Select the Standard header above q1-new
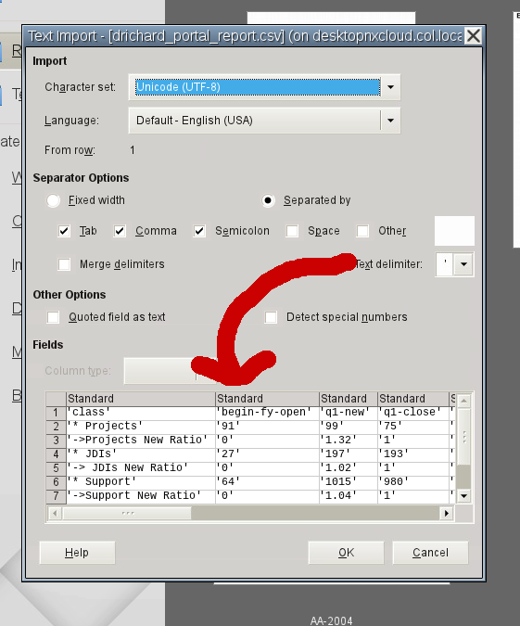 click(x=349, y=399)
